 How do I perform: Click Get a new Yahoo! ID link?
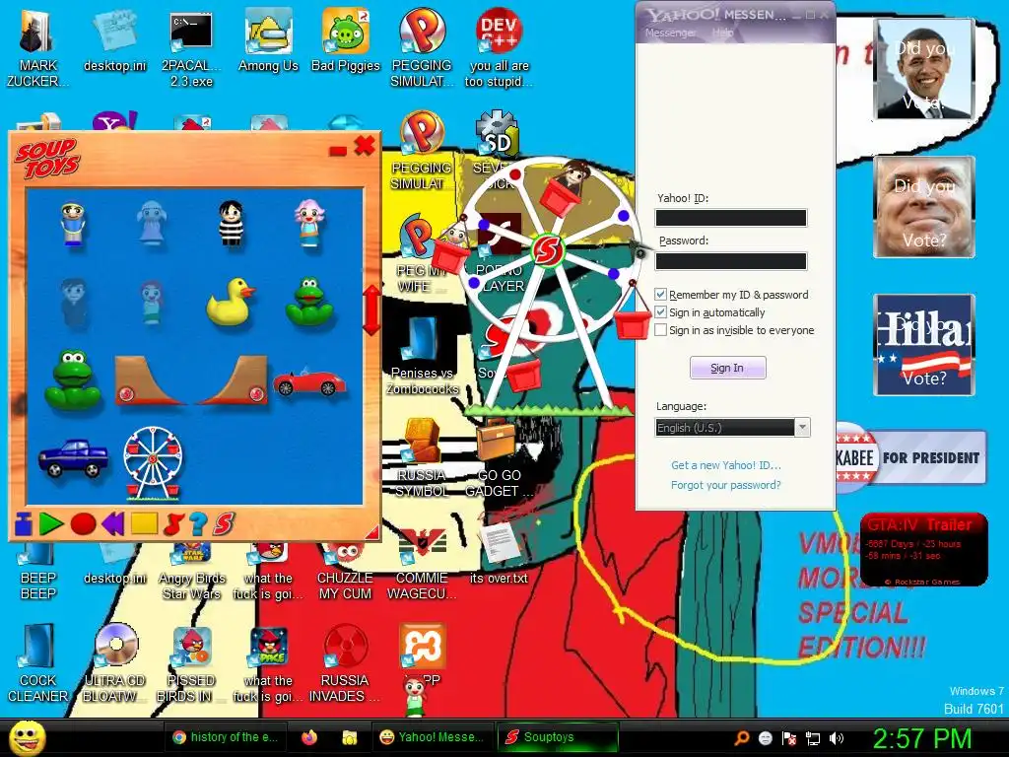pos(726,465)
